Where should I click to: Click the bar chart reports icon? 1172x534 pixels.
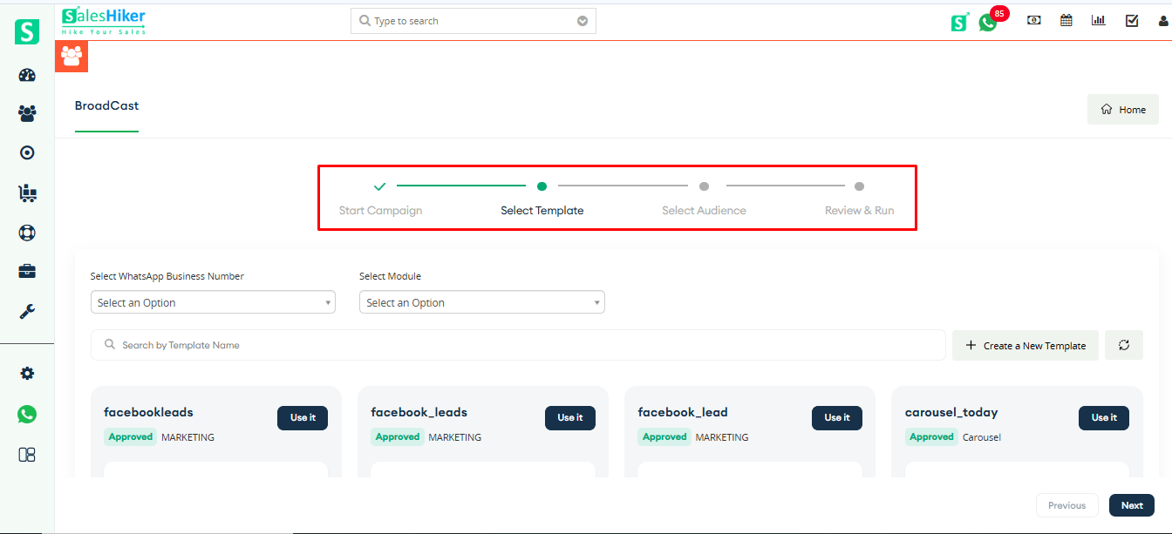1098,21
